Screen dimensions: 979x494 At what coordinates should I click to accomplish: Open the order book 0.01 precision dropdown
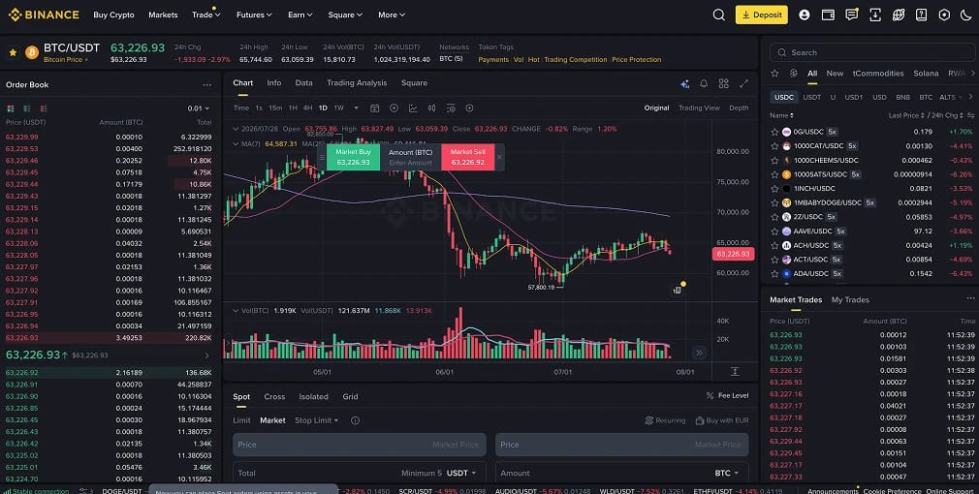[199, 108]
